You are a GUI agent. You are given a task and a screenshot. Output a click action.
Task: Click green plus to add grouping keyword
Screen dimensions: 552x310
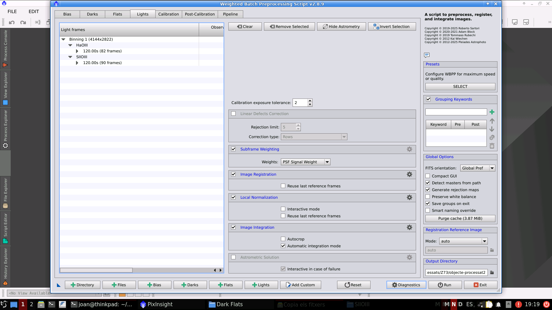coord(492,112)
